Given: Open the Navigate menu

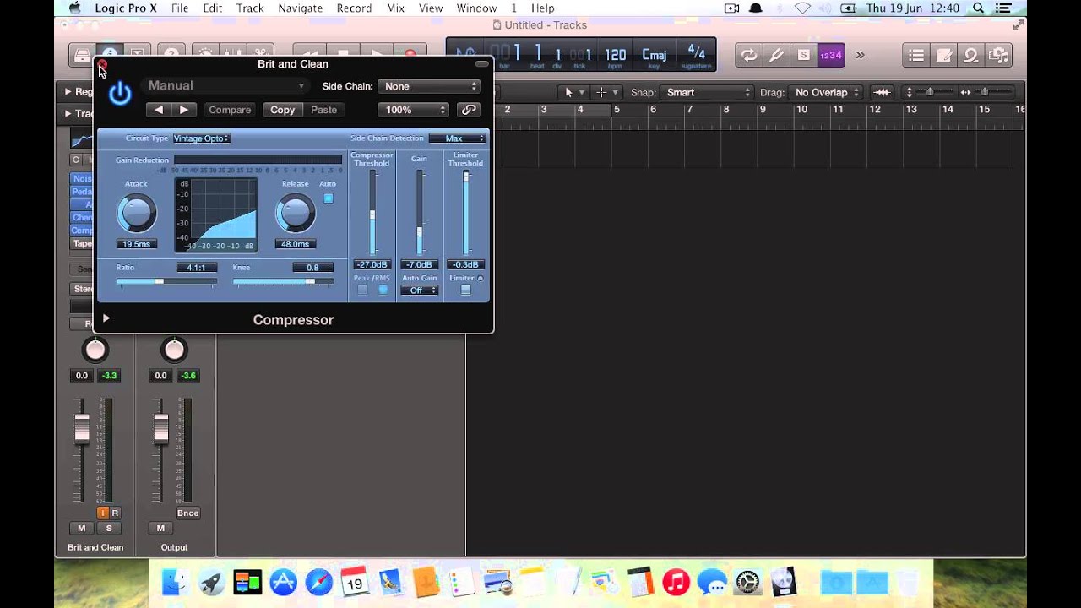Looking at the screenshot, I should pos(301,8).
